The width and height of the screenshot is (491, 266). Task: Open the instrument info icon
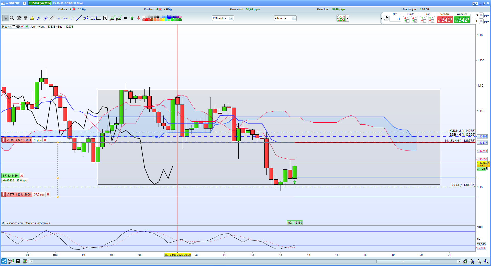click(25, 3)
